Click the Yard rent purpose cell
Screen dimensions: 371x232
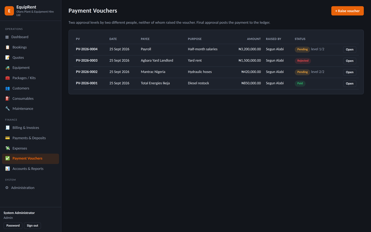click(195, 61)
